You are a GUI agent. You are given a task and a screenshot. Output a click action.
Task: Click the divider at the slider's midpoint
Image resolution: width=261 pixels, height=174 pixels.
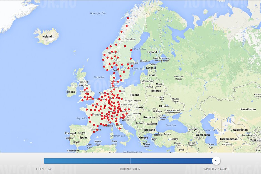(130, 161)
